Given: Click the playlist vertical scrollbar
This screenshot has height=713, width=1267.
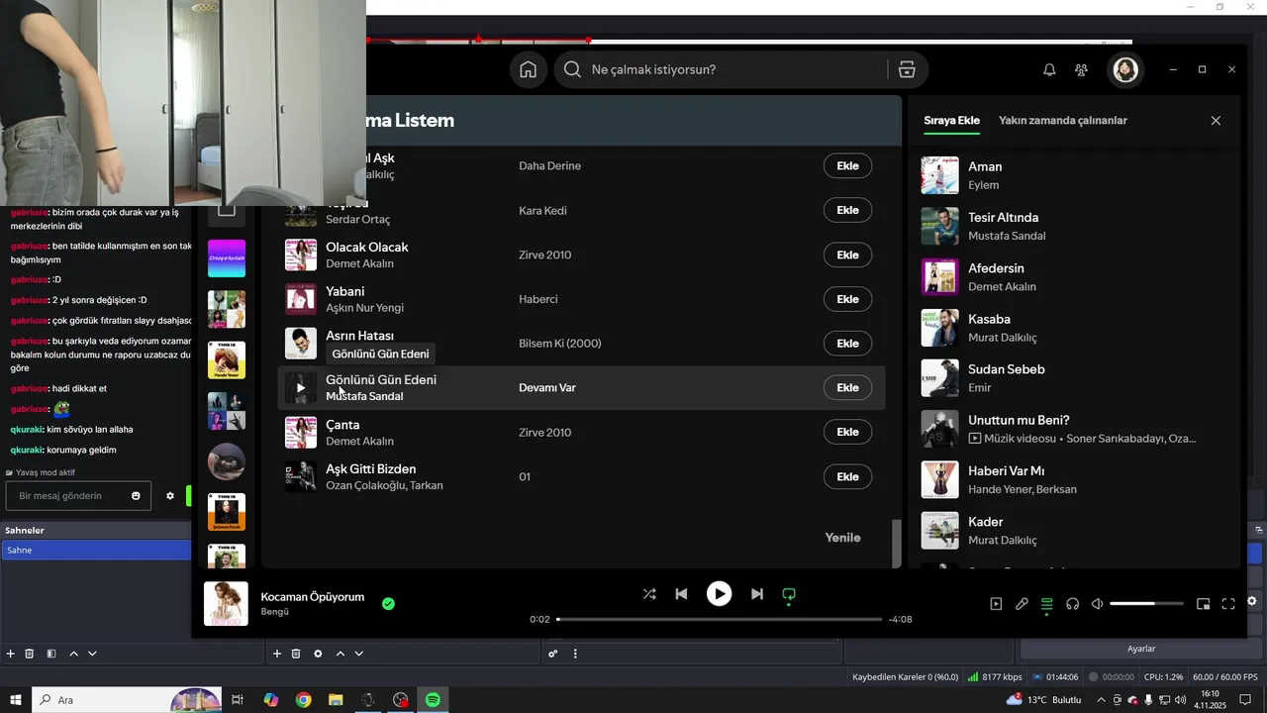Looking at the screenshot, I should (x=898, y=542).
